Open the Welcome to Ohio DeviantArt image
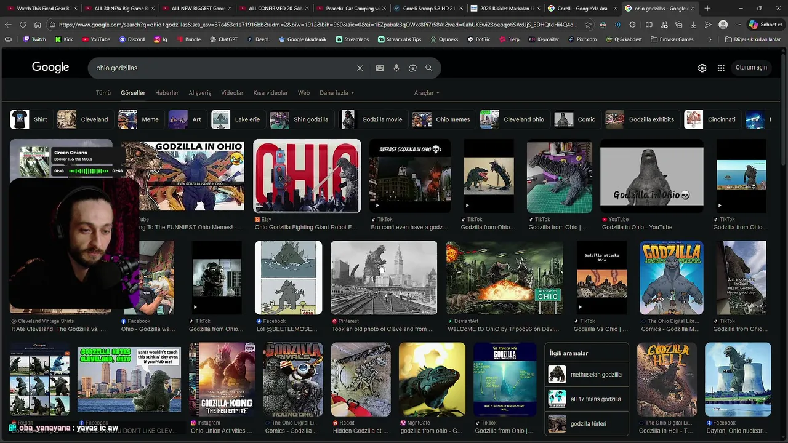 click(x=505, y=277)
